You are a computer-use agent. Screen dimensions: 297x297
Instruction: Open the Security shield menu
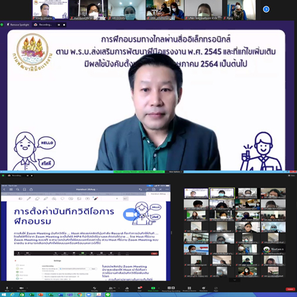coord(94,289)
